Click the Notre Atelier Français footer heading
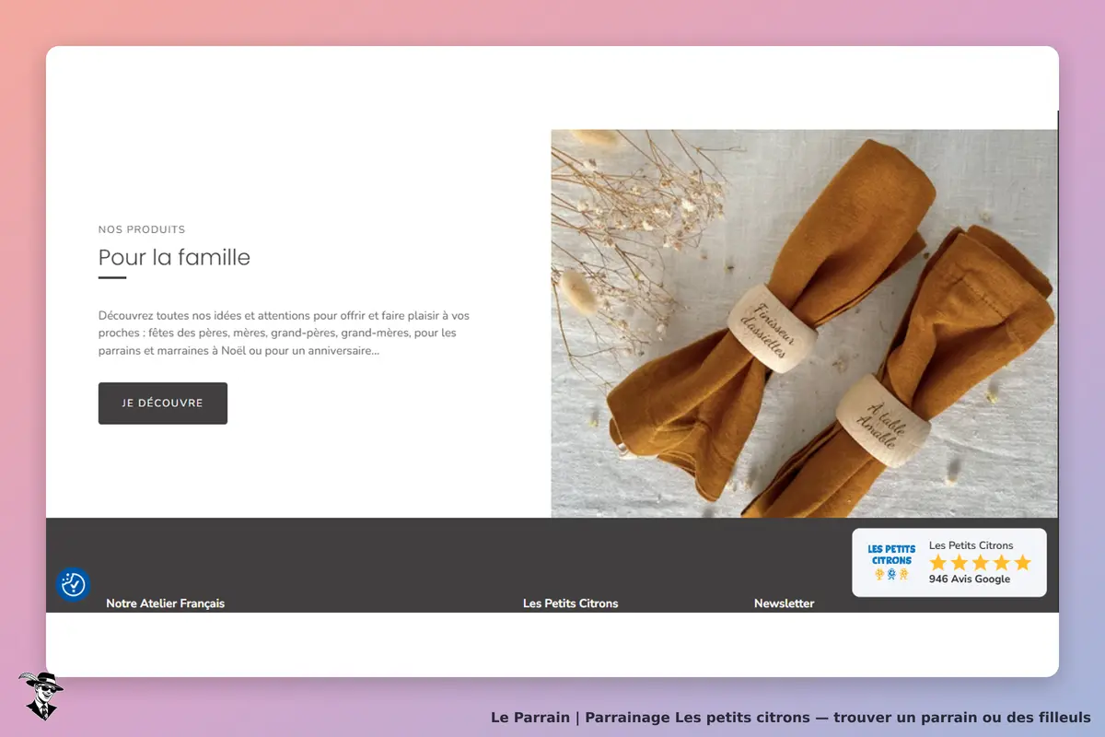 (x=166, y=603)
